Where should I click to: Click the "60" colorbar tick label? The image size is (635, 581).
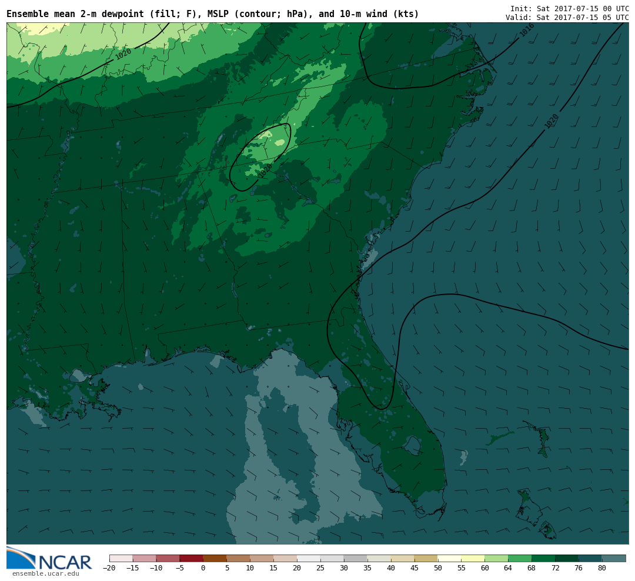(484, 568)
